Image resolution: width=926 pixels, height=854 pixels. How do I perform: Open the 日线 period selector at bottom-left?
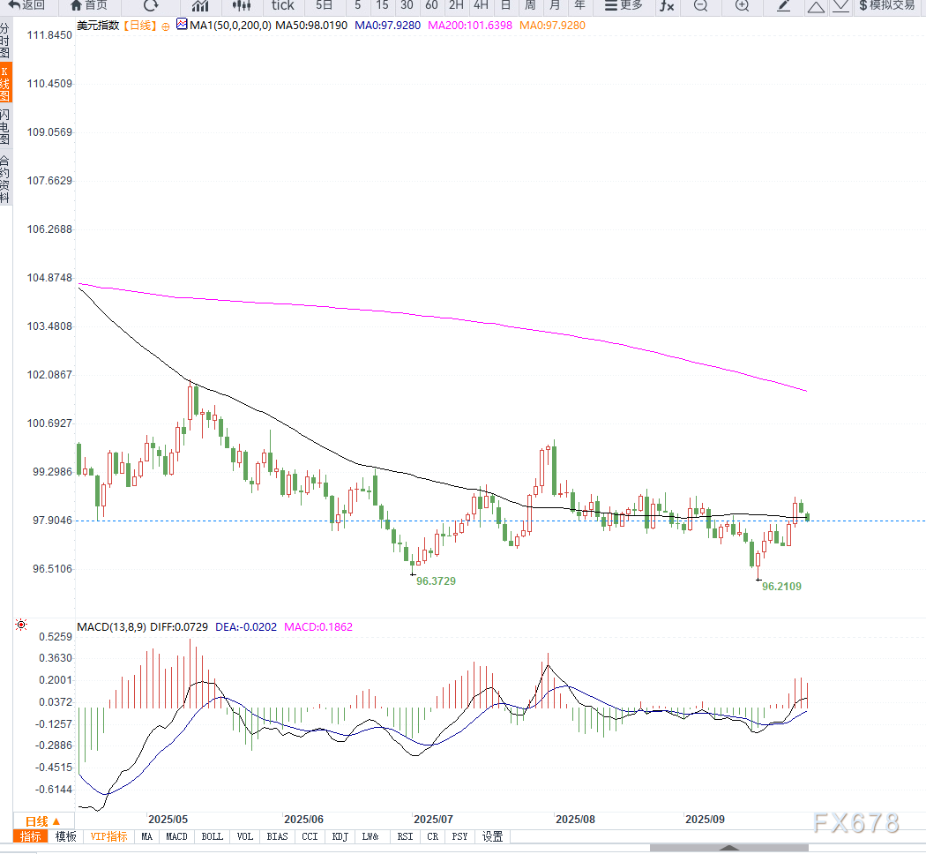pyautogui.click(x=42, y=821)
